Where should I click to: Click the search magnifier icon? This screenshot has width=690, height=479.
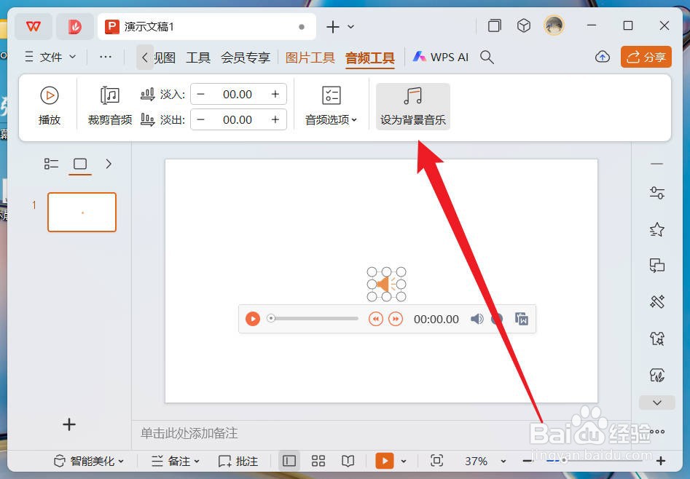[x=487, y=56]
